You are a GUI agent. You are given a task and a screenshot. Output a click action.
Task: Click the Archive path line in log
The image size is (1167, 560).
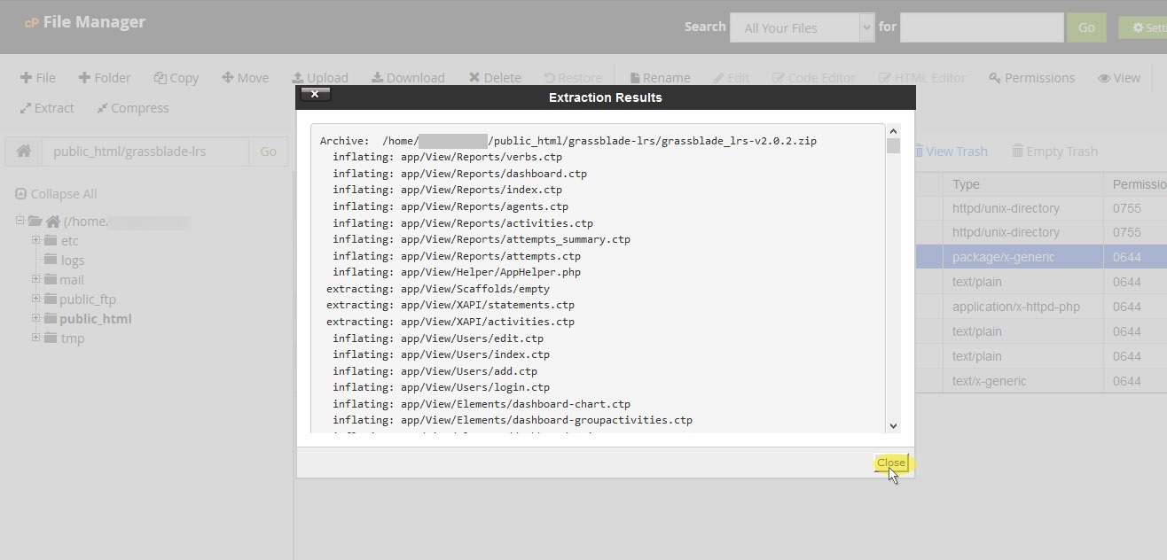[568, 141]
